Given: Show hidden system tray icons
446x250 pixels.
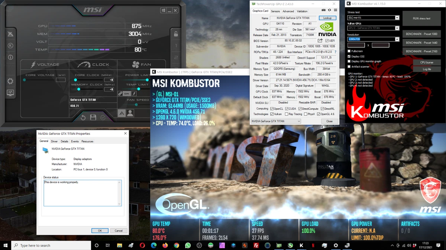Looking at the screenshot, I should coord(392,245).
